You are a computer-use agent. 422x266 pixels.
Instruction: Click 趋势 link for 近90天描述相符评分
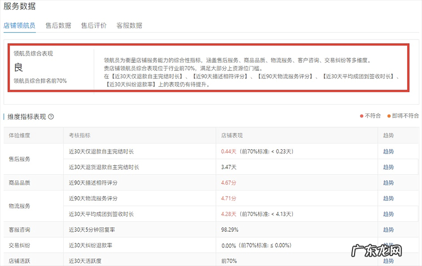[x=388, y=183]
